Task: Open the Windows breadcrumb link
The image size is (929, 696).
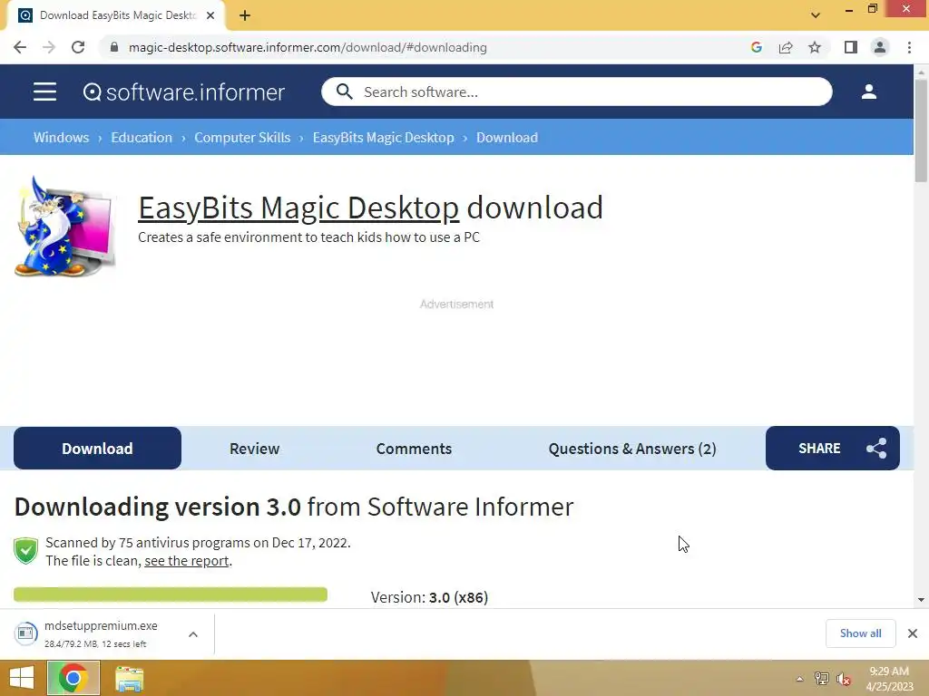Action: click(61, 138)
